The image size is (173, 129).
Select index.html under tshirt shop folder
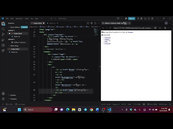(x=15, y=49)
